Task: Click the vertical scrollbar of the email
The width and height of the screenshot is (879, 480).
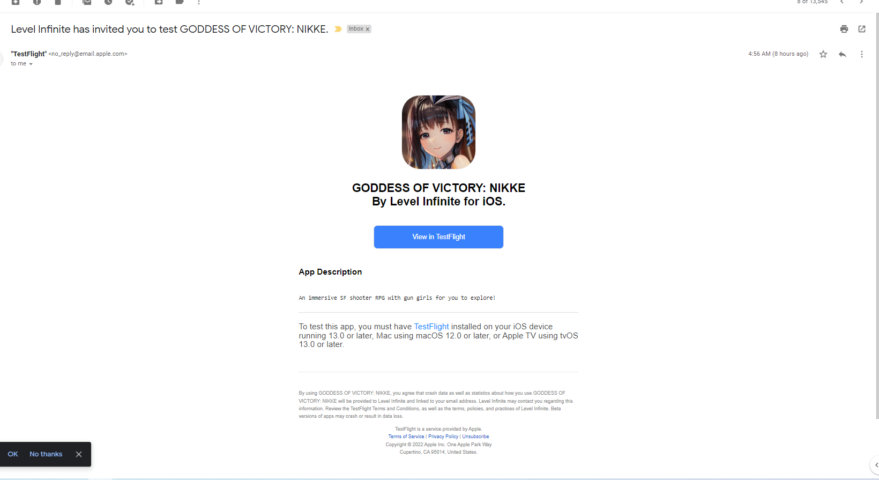Action: 877,215
